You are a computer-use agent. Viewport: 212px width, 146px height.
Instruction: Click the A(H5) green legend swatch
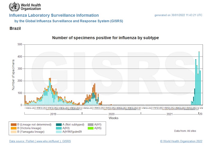pos(91,128)
